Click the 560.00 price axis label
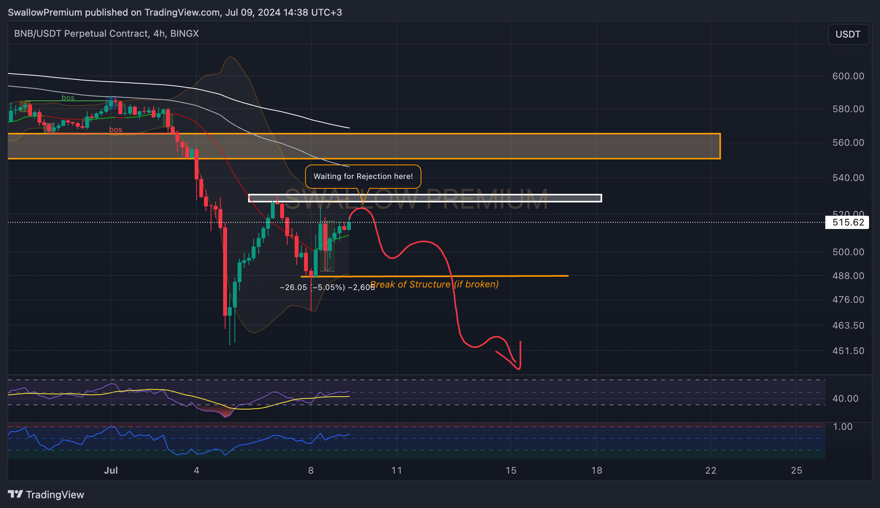This screenshot has width=880, height=508. point(848,143)
